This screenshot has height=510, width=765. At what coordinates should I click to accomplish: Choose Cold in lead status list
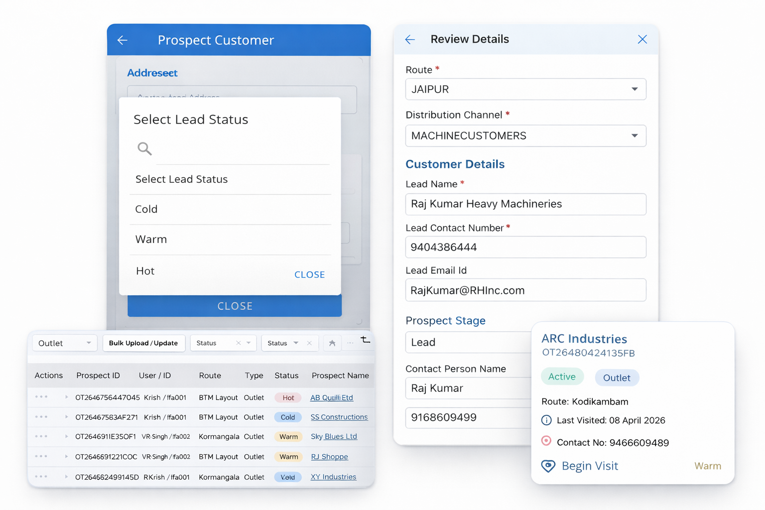pos(230,209)
